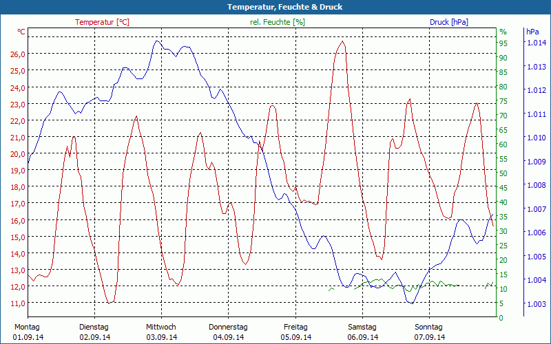Click the blue 'hPa' unit label

pos(532,32)
